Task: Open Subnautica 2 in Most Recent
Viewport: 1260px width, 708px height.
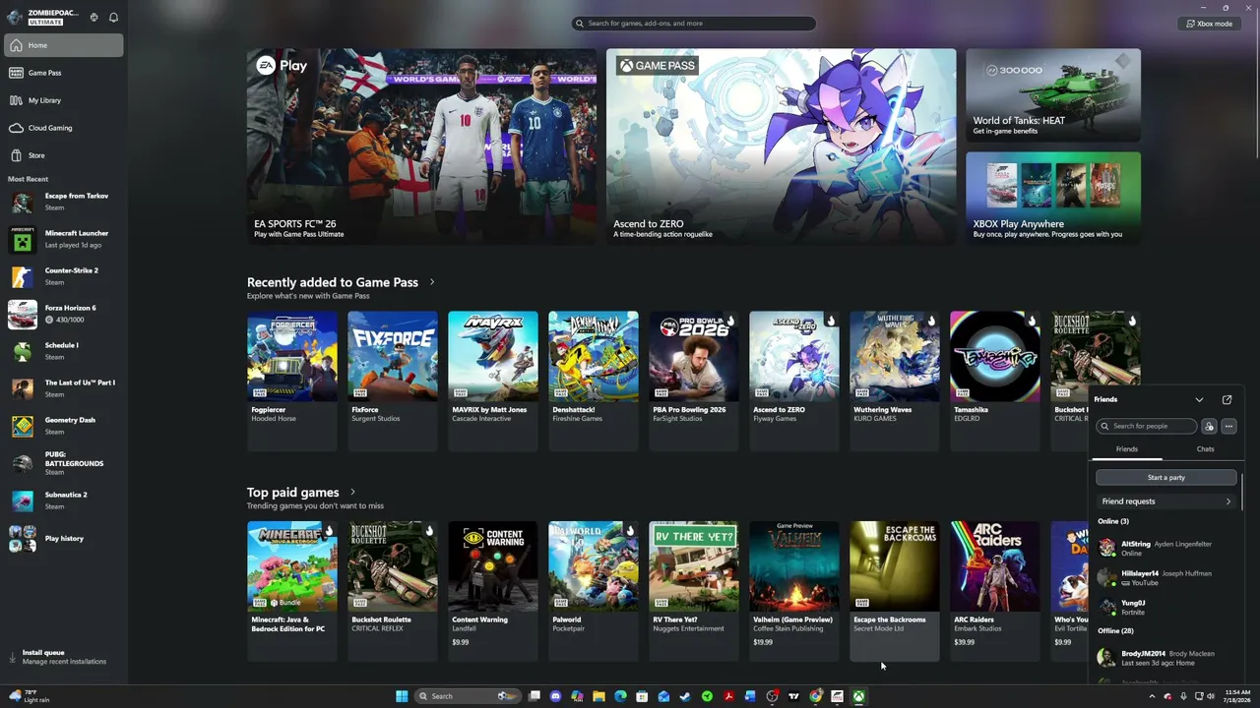Action: pos(64,501)
